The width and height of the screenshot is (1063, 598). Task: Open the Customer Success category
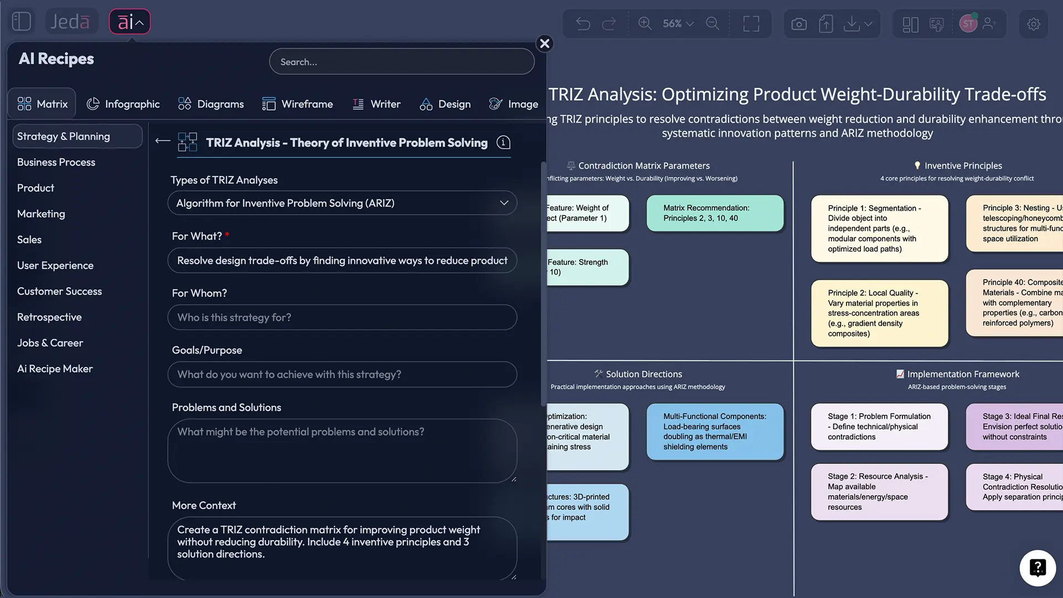coord(59,291)
